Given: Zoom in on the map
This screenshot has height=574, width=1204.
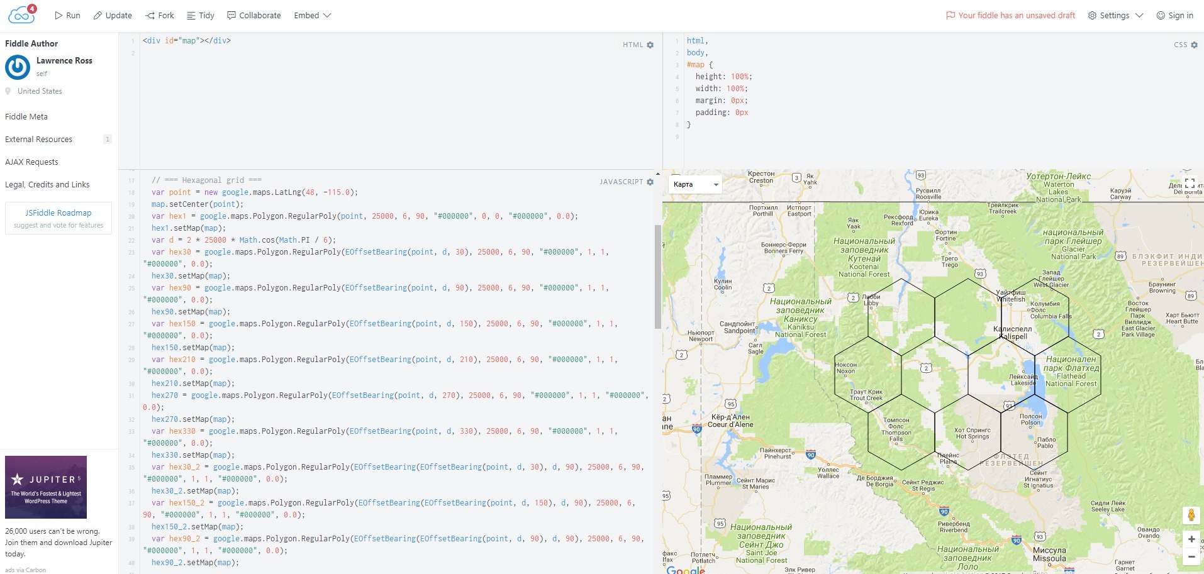Looking at the screenshot, I should 1191,539.
